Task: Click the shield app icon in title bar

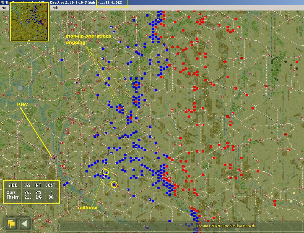Action: [2, 2]
